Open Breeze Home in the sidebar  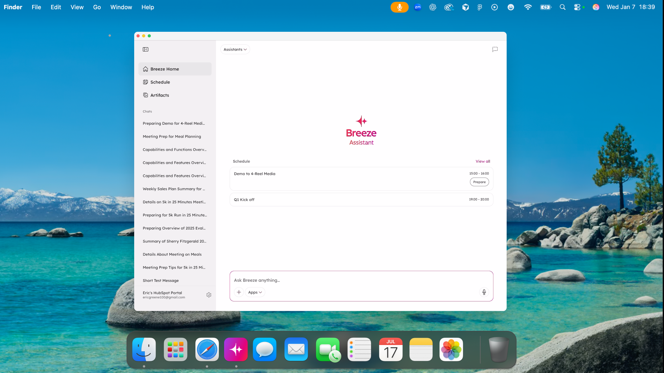point(175,69)
